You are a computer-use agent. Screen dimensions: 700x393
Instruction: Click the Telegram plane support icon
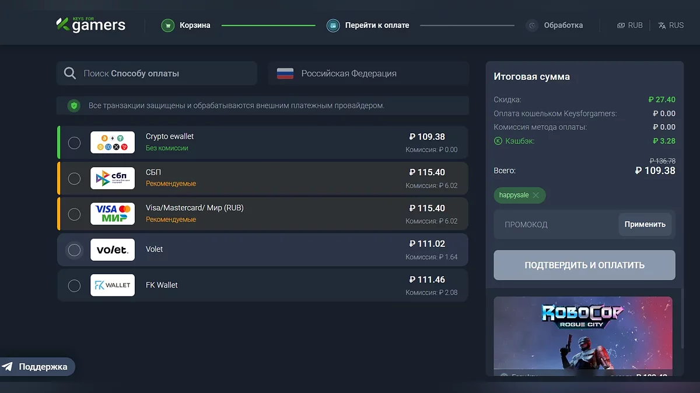pyautogui.click(x=8, y=367)
